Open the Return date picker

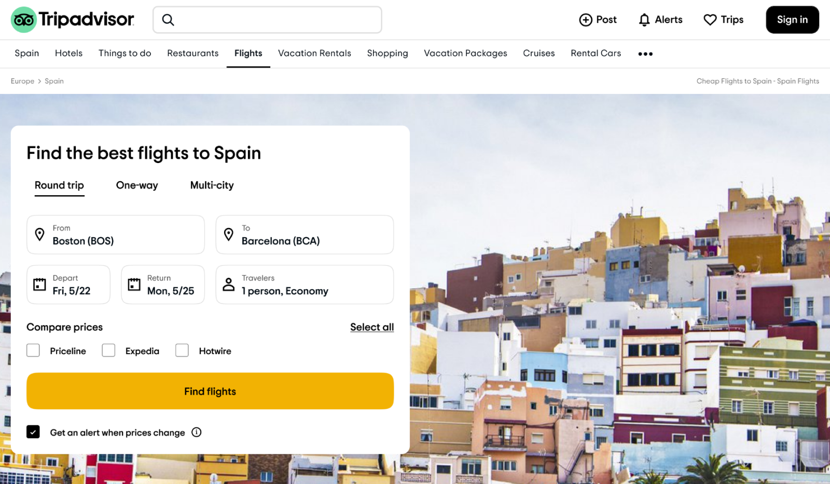tap(163, 285)
